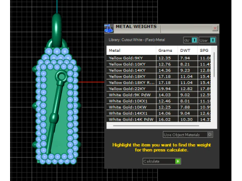Click the horizontal scrollbar below the metal table
242x181 pixels.
(156, 126)
